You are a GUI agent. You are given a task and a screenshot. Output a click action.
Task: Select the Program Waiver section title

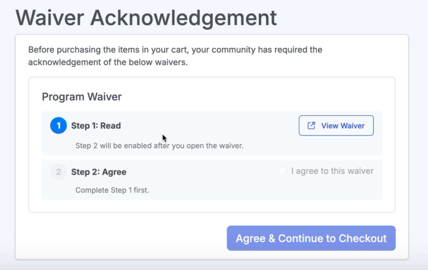(82, 97)
